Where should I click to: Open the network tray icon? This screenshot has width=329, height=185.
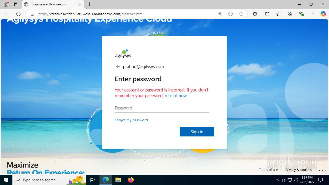290,180
